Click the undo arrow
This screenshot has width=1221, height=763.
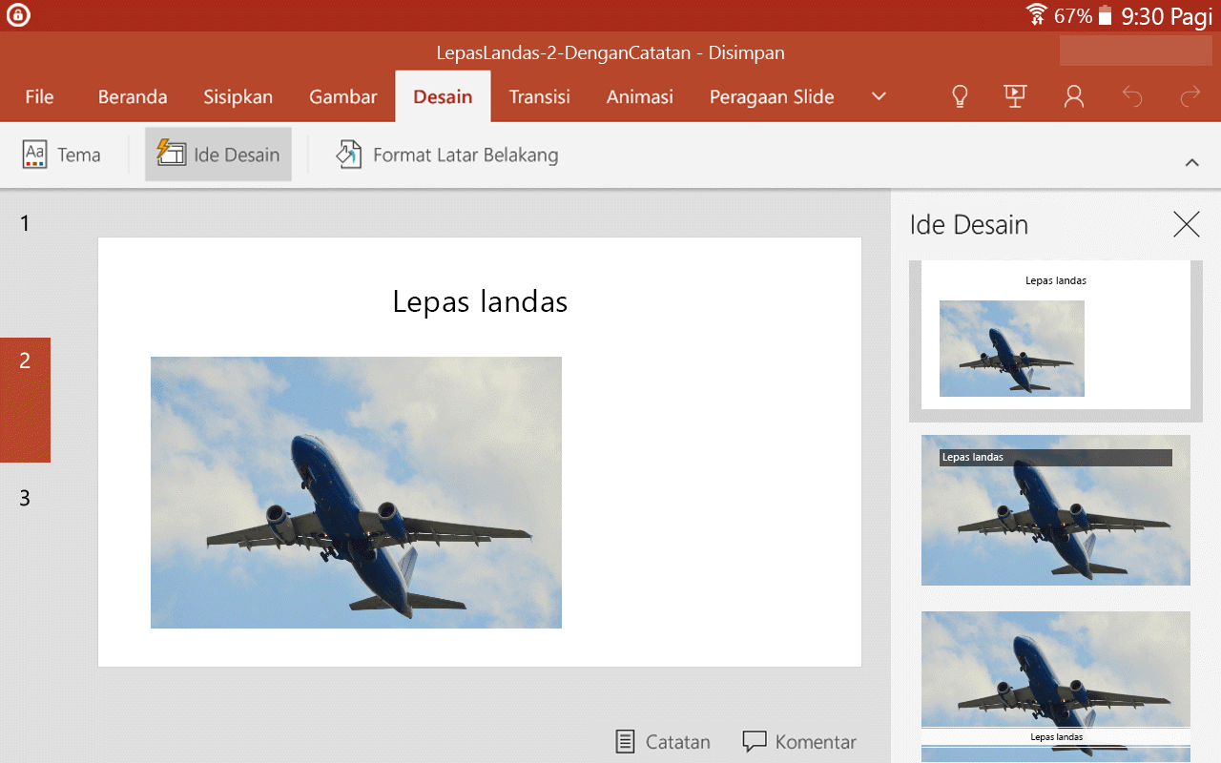1132,96
